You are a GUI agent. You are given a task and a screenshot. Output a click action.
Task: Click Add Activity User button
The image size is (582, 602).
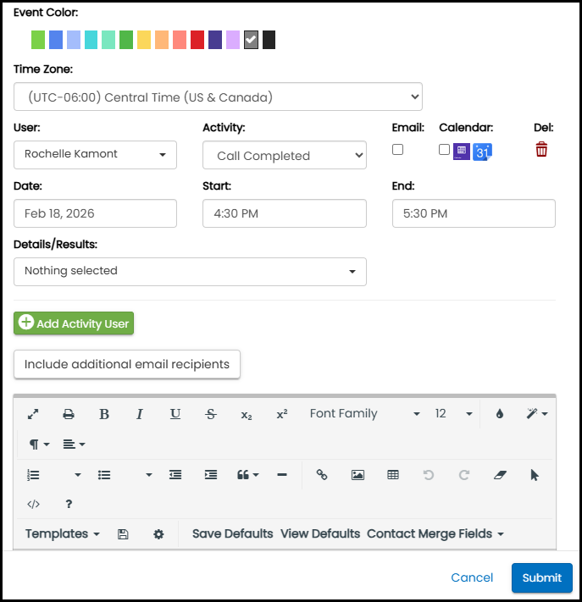74,323
